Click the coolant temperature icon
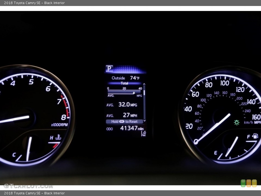The height and width of the screenshot is (196, 261). (x=58, y=137)
